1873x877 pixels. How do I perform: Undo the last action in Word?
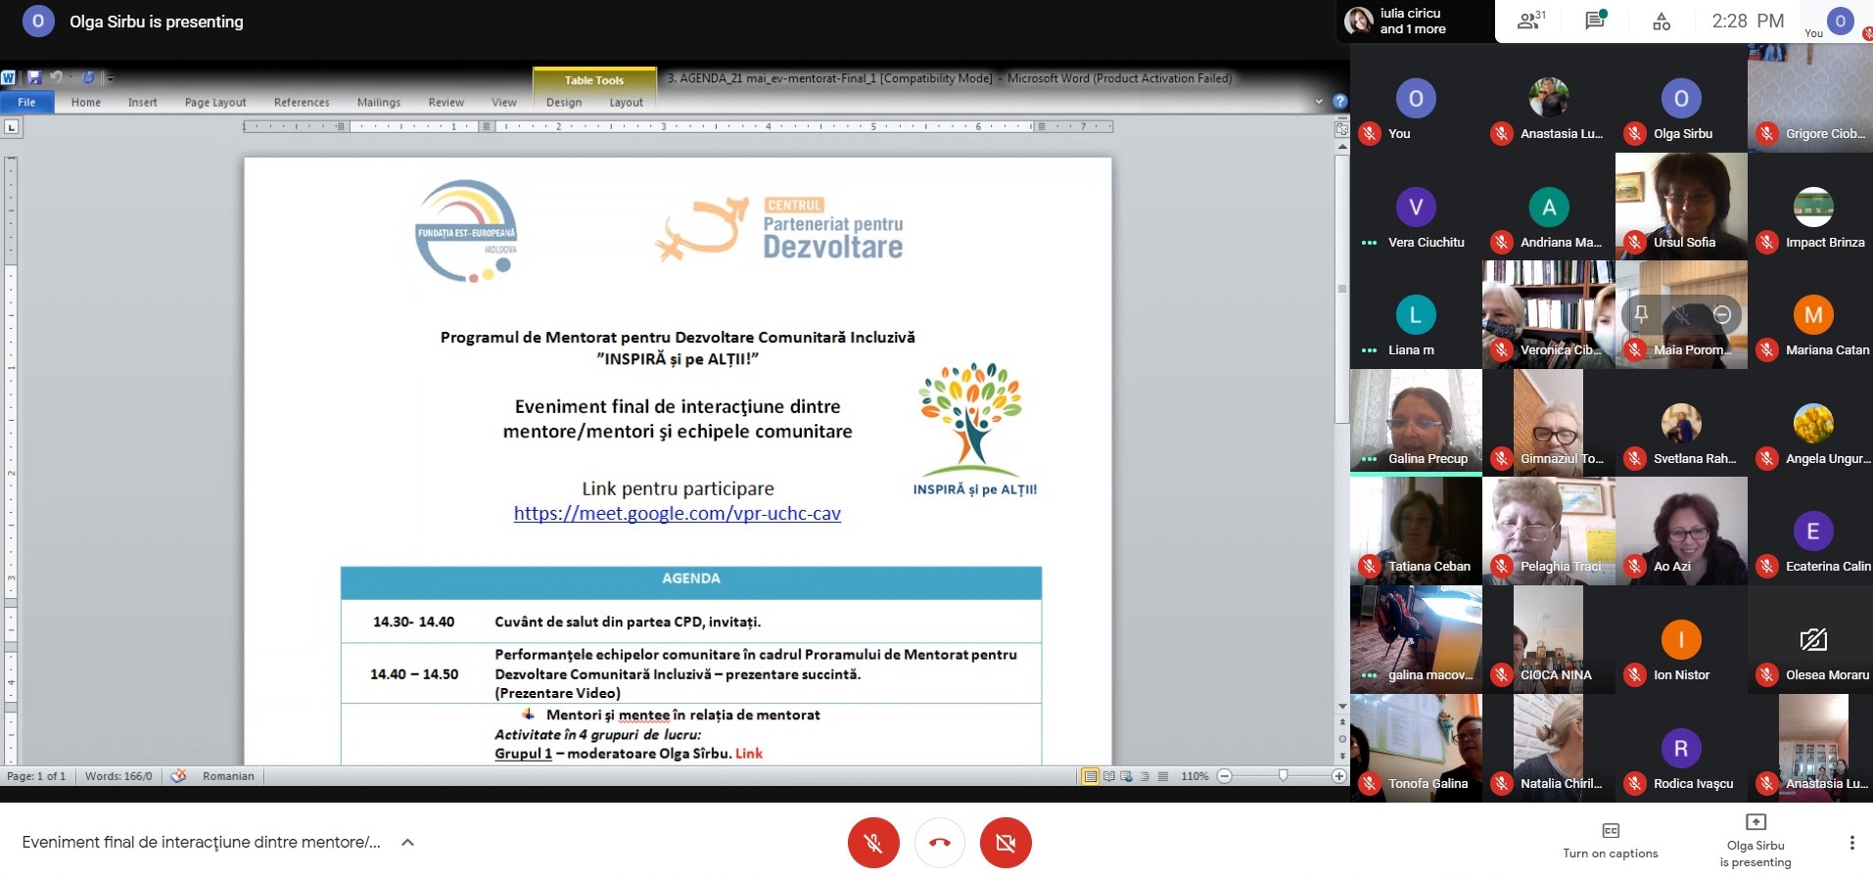(56, 77)
